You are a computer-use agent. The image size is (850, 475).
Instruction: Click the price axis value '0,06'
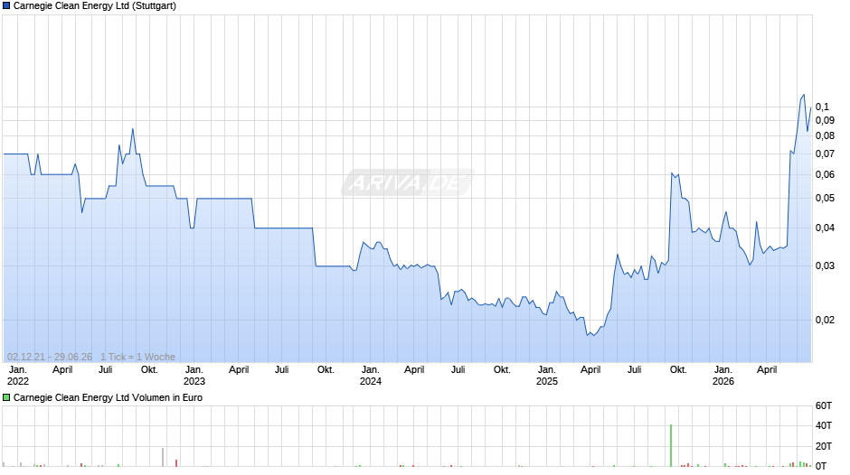point(825,174)
